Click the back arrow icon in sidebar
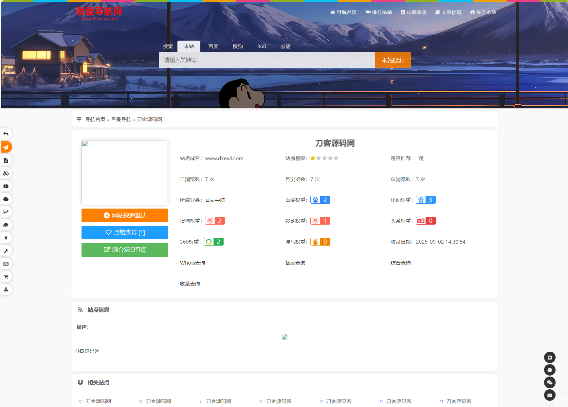The width and height of the screenshot is (568, 407). pyautogui.click(x=6, y=134)
